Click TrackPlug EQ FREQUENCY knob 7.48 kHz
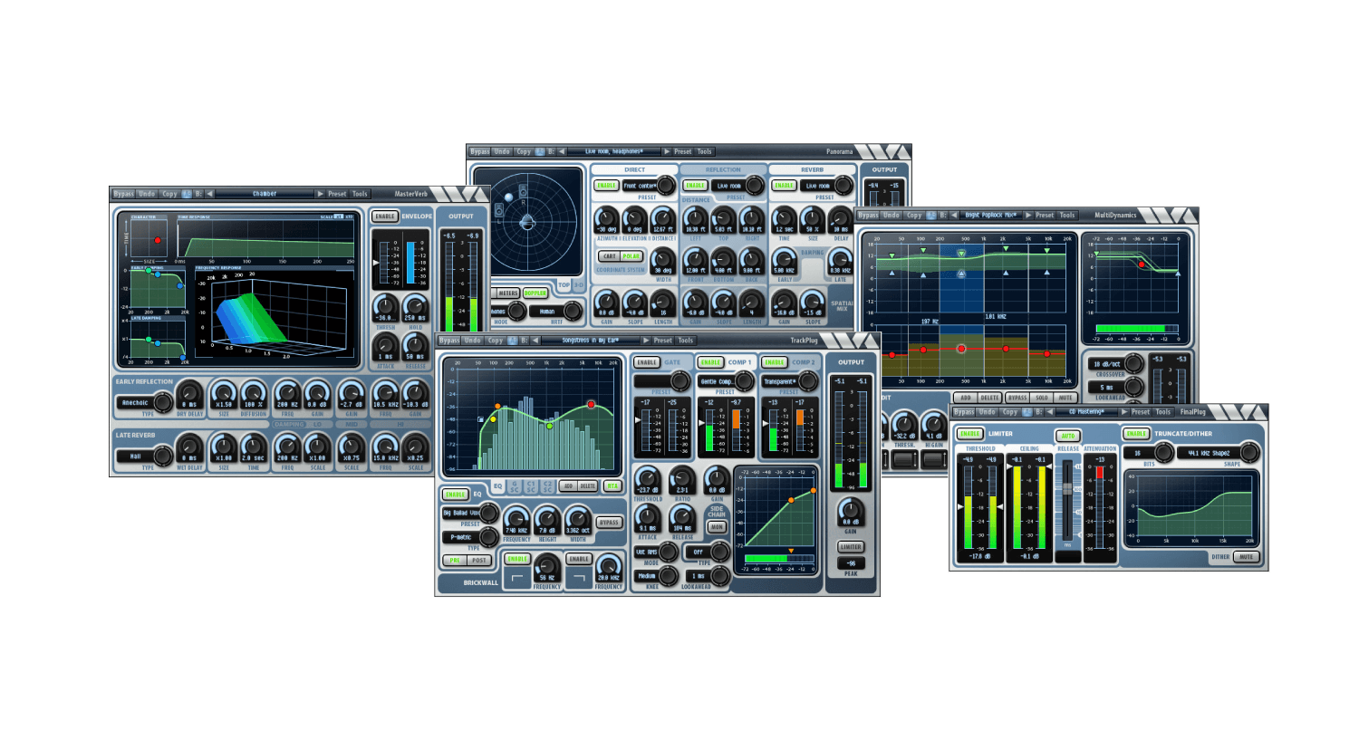The width and height of the screenshot is (1359, 740). coord(516,518)
